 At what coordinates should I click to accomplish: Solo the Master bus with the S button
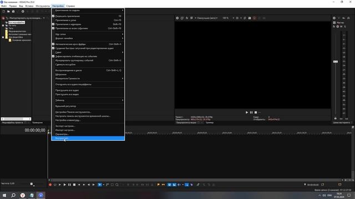click(345, 27)
